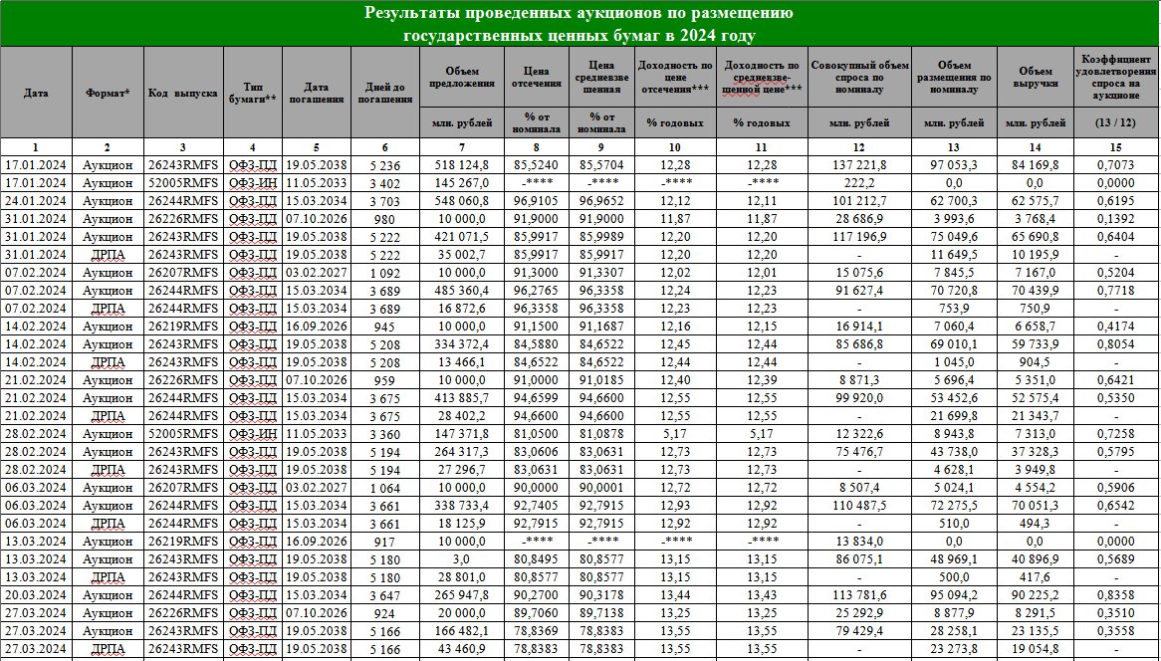Select the "Цена средневзвешенная" header
The height and width of the screenshot is (661, 1161).
pos(602,77)
